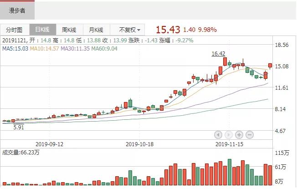The height and width of the screenshot is (189, 297).
Task: Click the chart scroll-right arrow icon
Action: click(x=228, y=135)
